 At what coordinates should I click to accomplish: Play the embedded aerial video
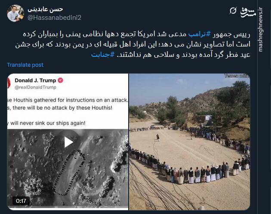pyautogui.click(x=69, y=142)
